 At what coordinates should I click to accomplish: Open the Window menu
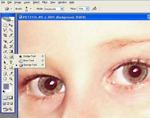tap(62, 2)
